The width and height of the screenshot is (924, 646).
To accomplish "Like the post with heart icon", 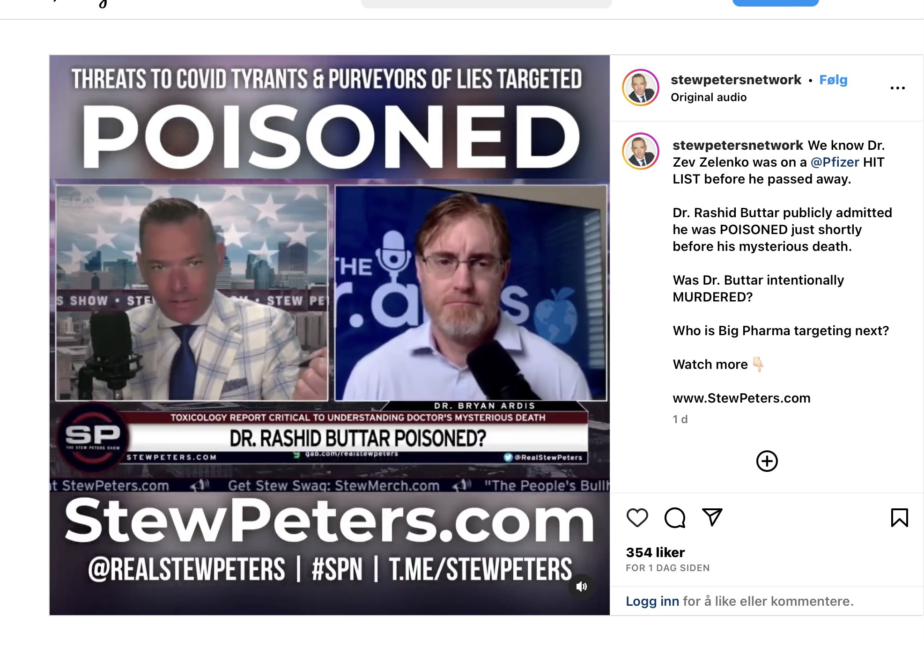I will point(637,518).
